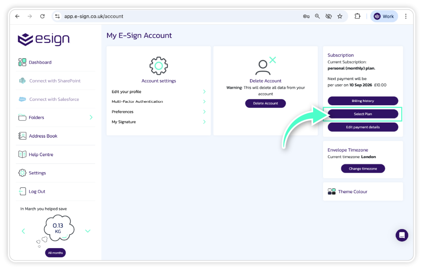Viewport: 423px width, 270px height.
Task: Select Connect with Salesforce menu item
Action: coord(54,99)
